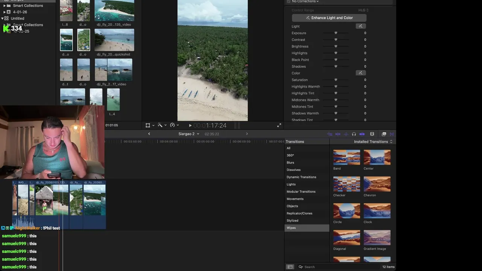Select the Circle transition thumbnail

pos(346,211)
